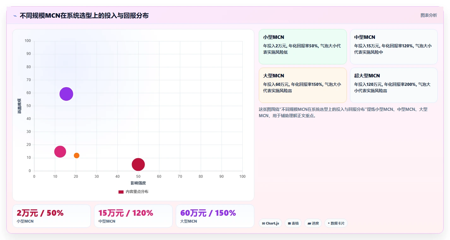Click the description paragraph starting with 这张图围绕
Screen dimensions: 450x240
tap(343, 112)
